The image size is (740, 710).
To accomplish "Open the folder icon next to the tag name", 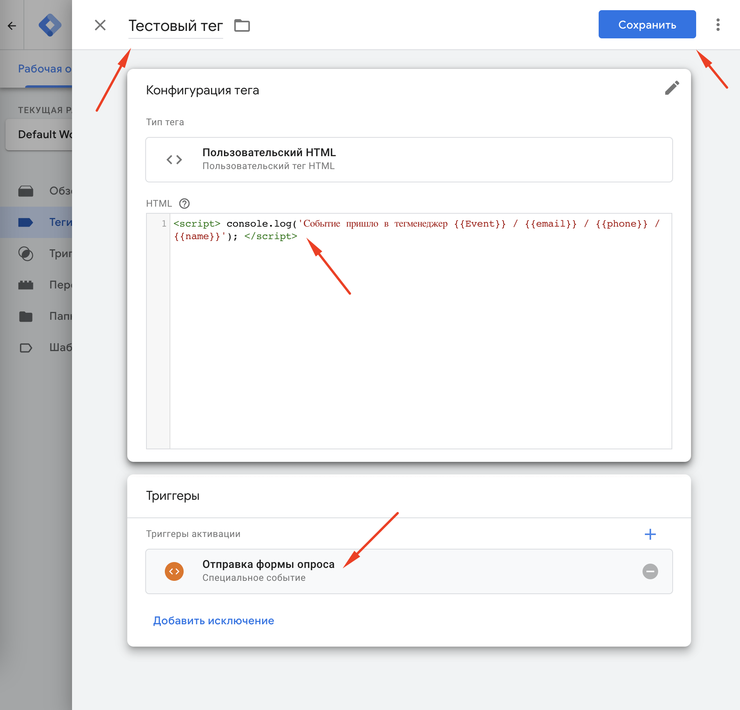I will click(242, 25).
